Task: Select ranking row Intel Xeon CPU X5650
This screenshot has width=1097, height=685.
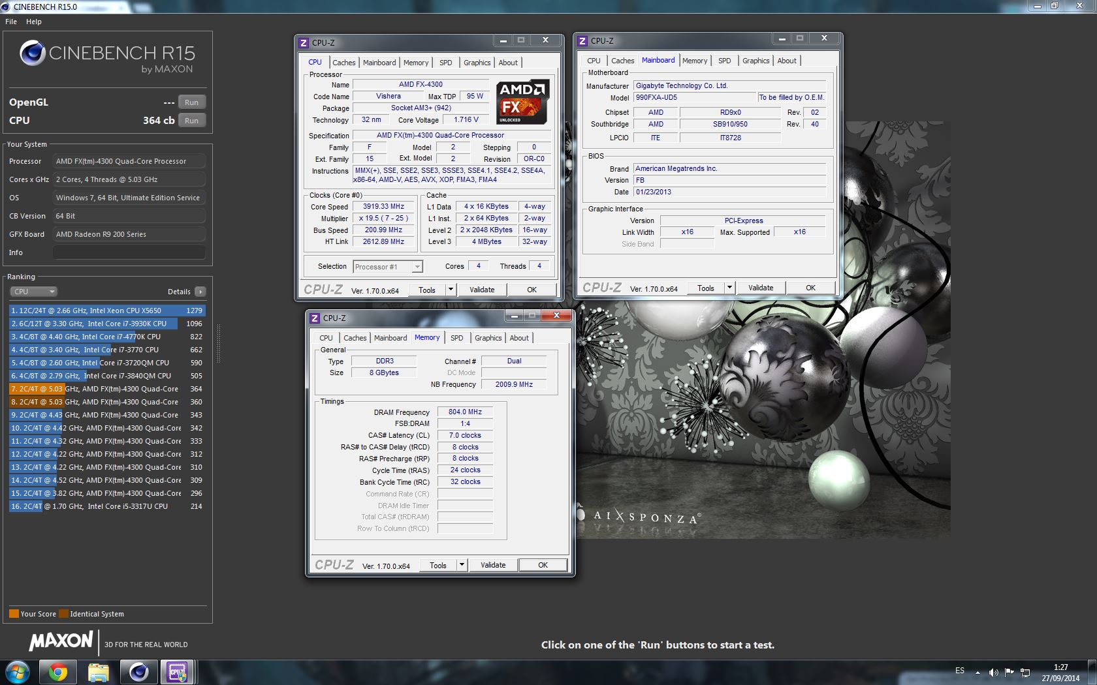Action: (x=107, y=311)
